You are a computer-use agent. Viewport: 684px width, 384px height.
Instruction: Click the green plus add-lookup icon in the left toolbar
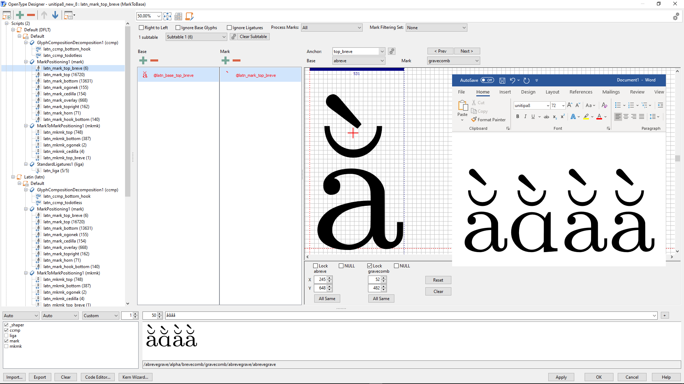20,15
